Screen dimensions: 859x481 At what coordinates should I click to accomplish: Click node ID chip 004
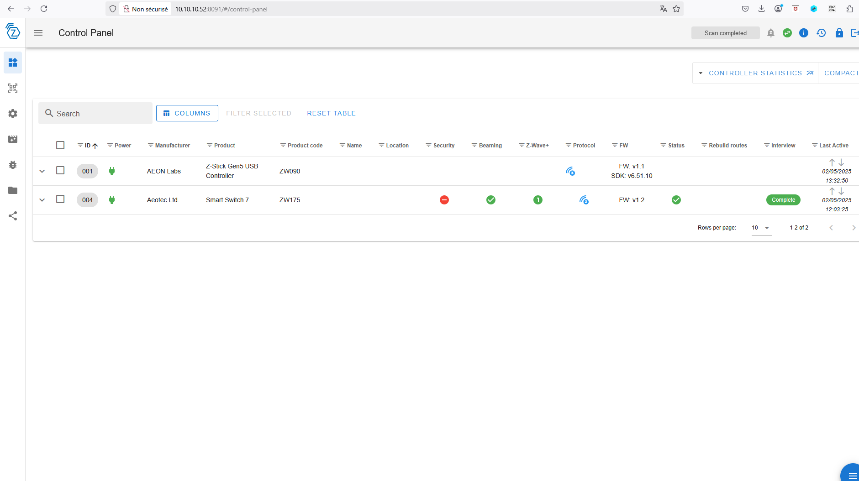point(87,200)
